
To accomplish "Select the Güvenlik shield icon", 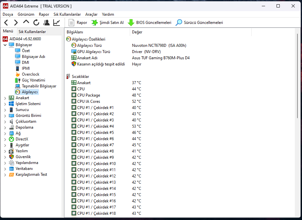I will pyautogui.click(x=11, y=157).
